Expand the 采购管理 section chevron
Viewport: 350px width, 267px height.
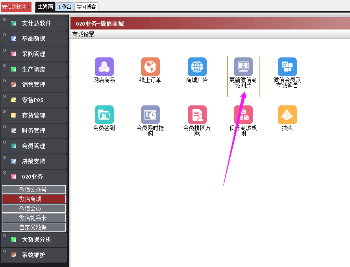click(x=4, y=50)
